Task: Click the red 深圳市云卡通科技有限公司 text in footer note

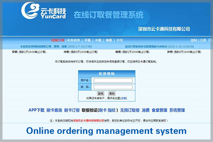Action: coord(89,121)
